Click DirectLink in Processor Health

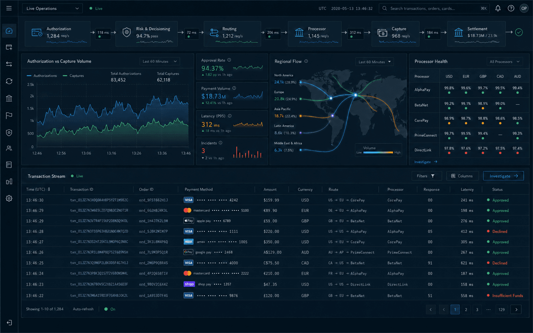click(423, 150)
